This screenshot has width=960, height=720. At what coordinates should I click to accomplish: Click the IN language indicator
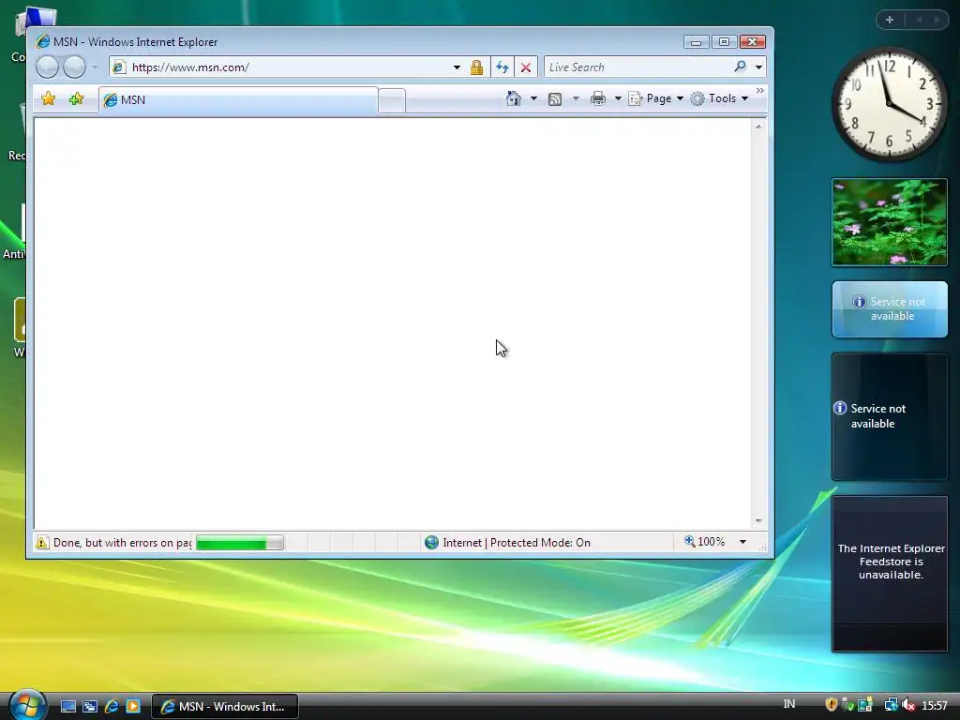(x=789, y=704)
